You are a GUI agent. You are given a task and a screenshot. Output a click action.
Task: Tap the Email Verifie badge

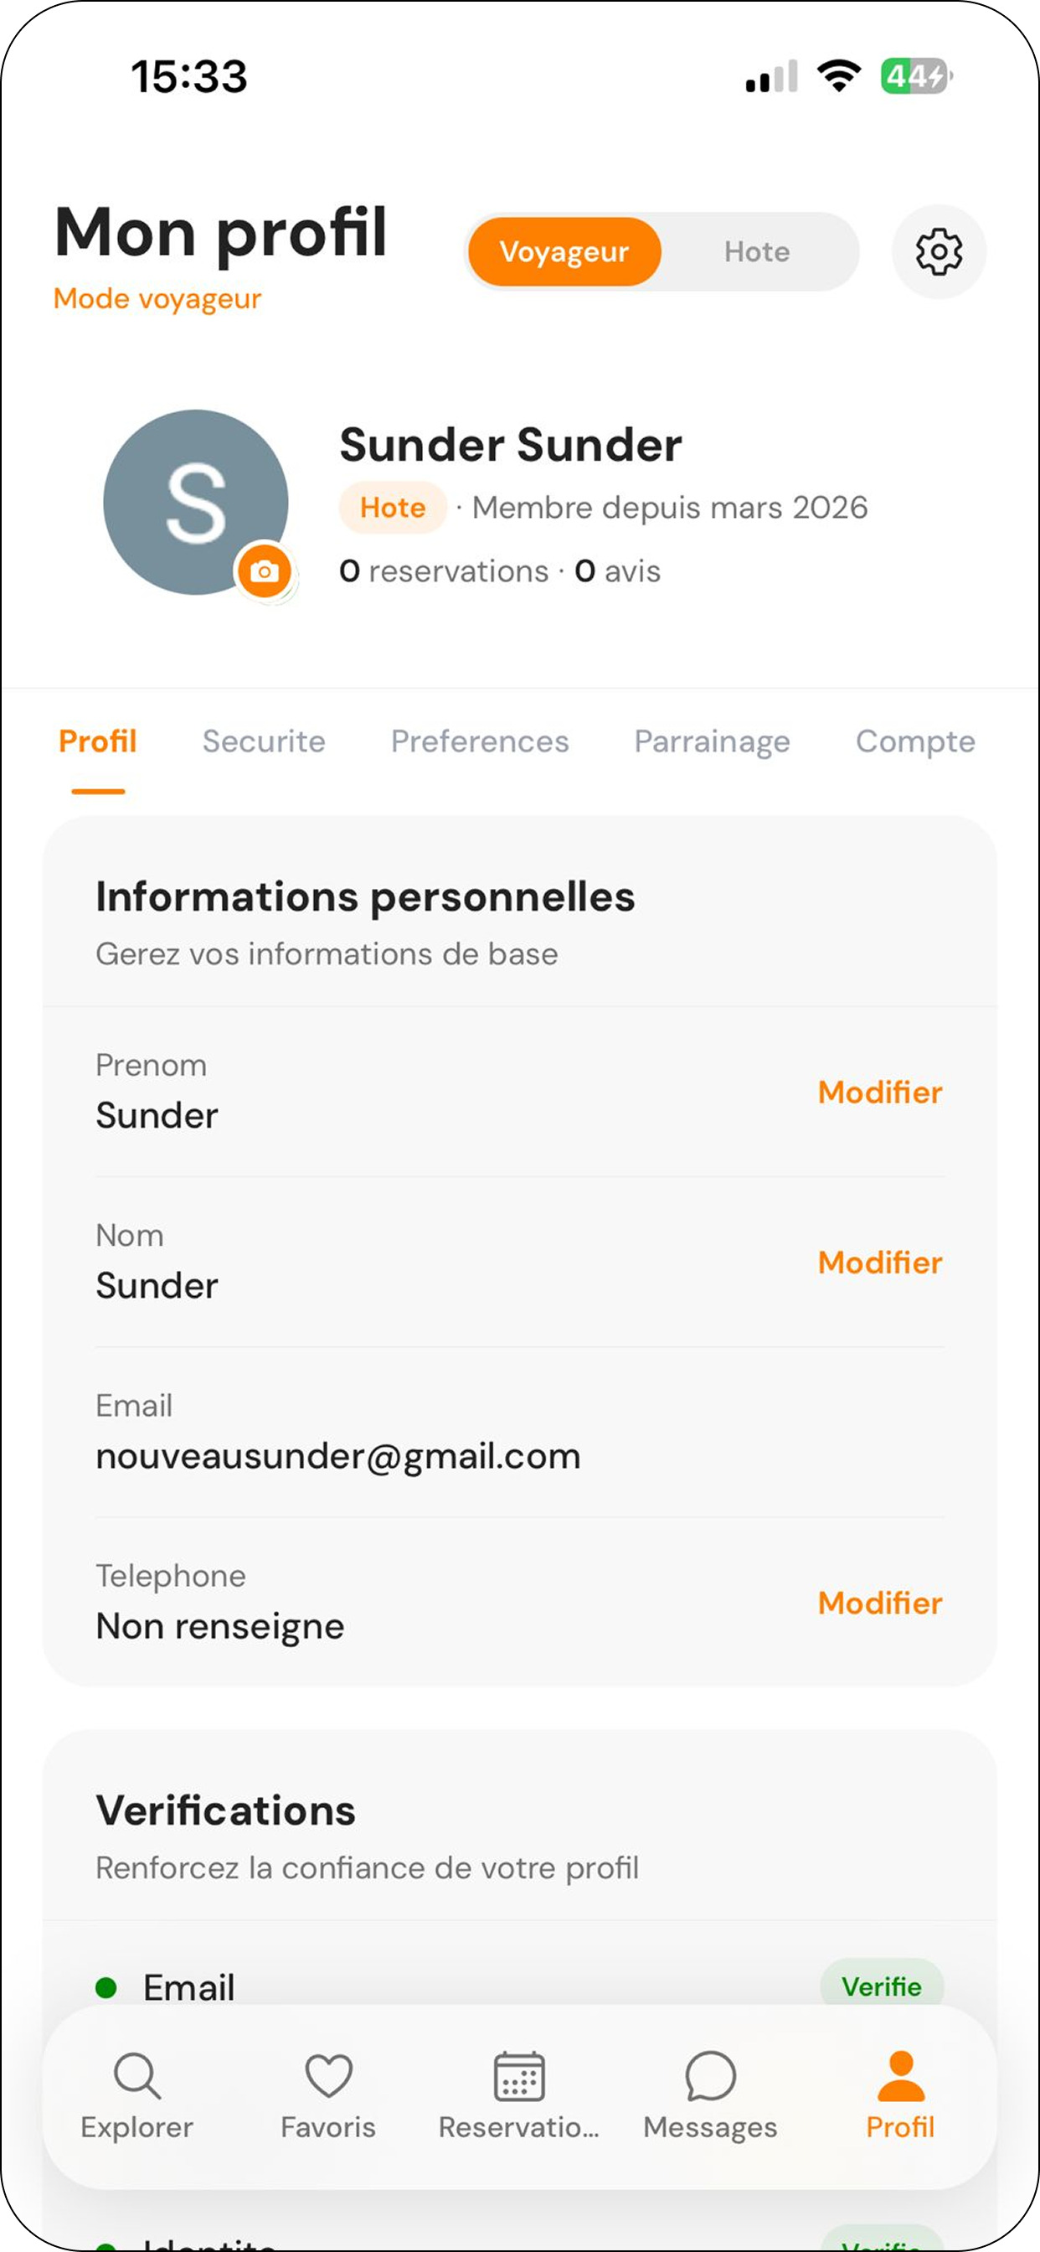pos(881,1986)
